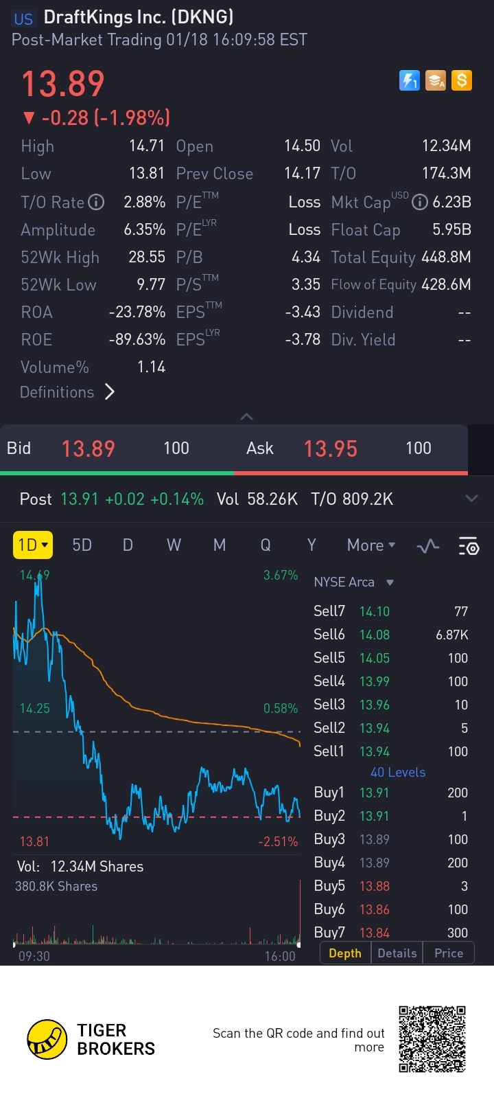Tap the Buy7 row at 13.84
This screenshot has height=1114, width=494.
pos(391,932)
